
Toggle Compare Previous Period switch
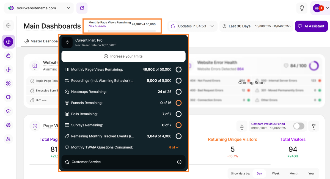[x=299, y=126]
